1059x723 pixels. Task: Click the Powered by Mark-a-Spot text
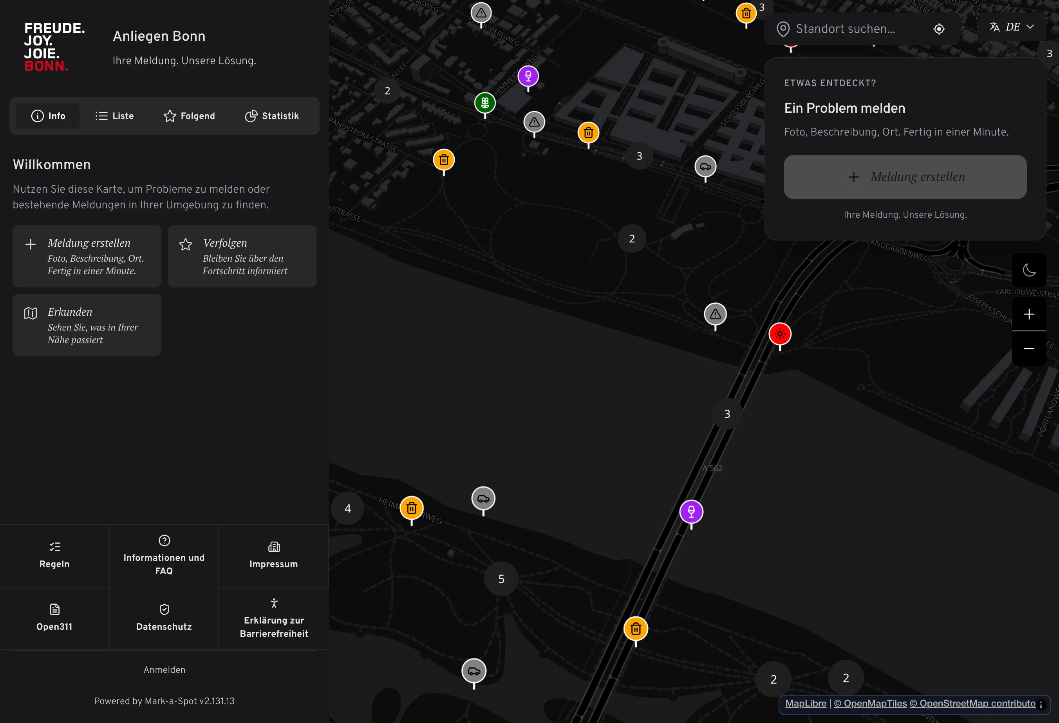[x=164, y=701]
